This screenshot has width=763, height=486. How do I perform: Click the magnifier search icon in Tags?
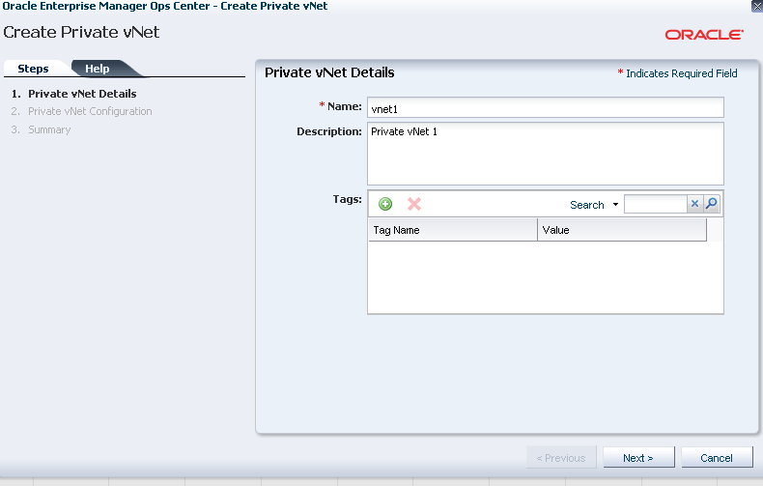pyautogui.click(x=712, y=204)
